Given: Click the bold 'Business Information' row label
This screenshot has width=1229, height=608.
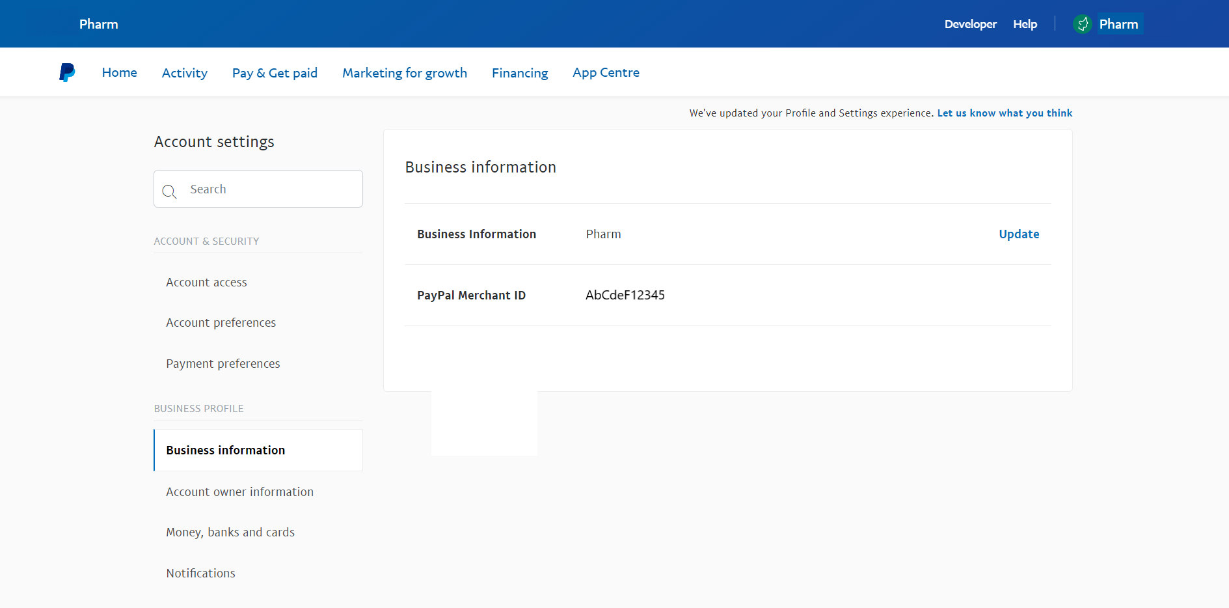Looking at the screenshot, I should [x=476, y=234].
